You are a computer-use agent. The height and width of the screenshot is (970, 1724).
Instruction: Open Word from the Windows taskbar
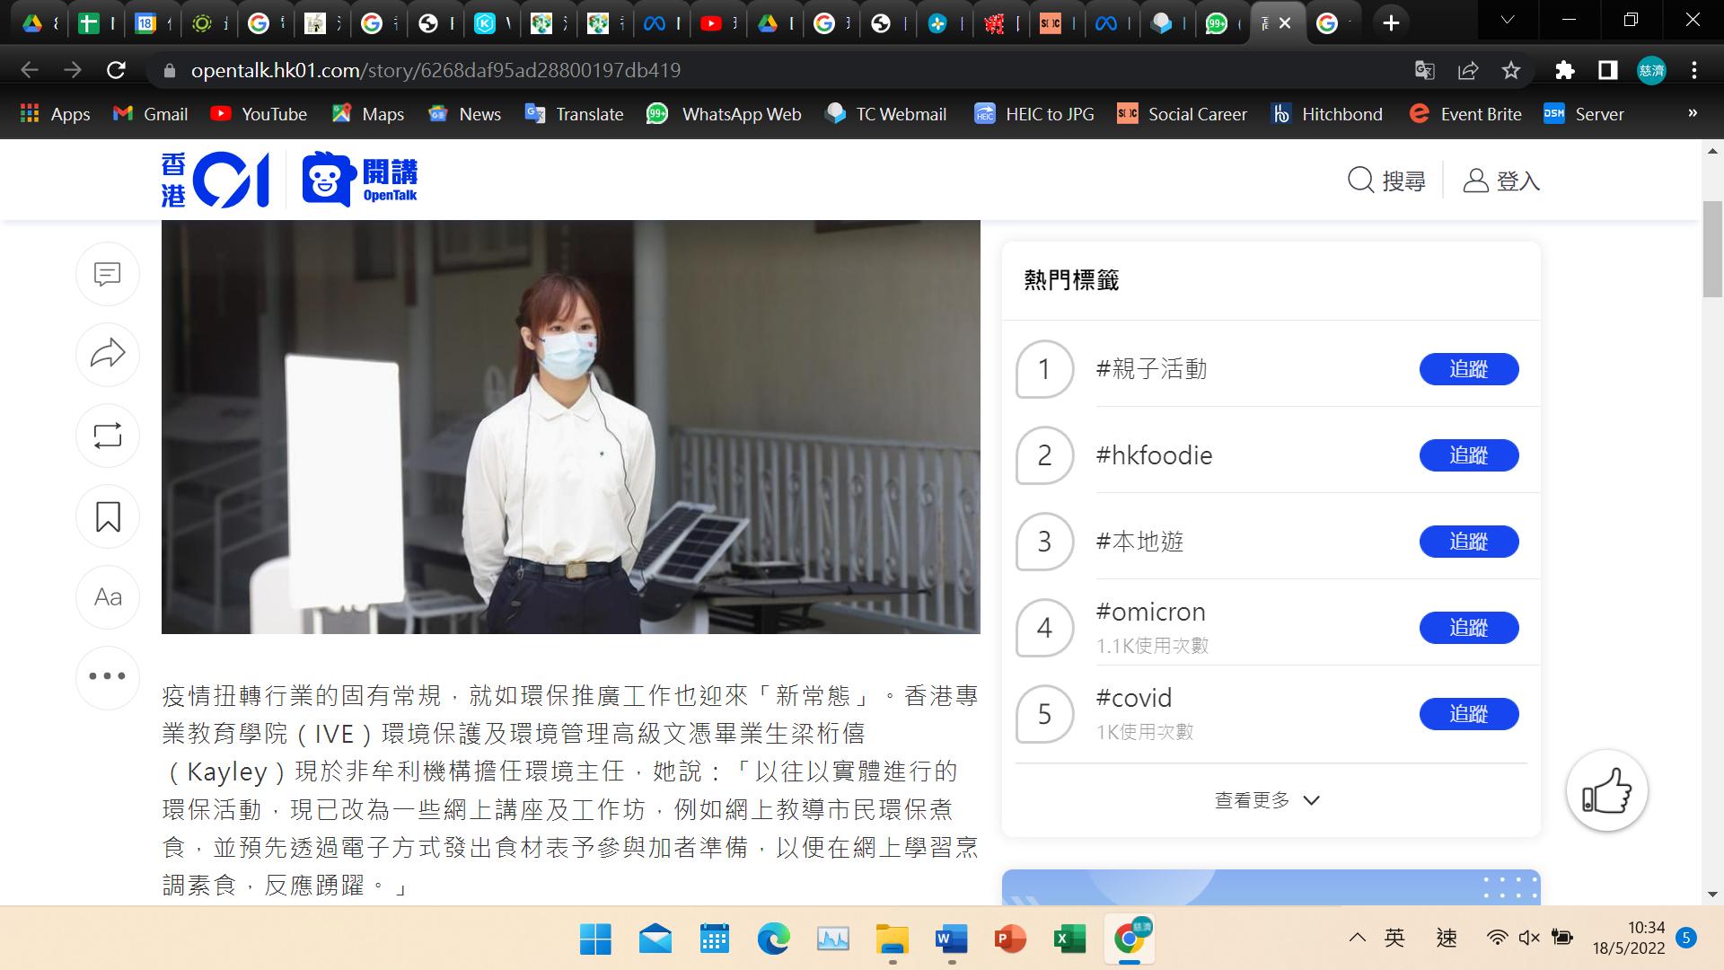click(951, 939)
